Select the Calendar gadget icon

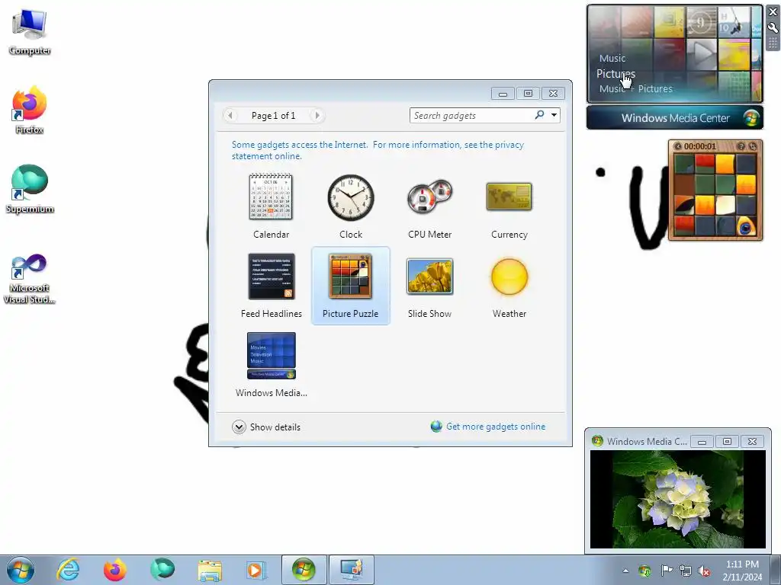click(271, 197)
